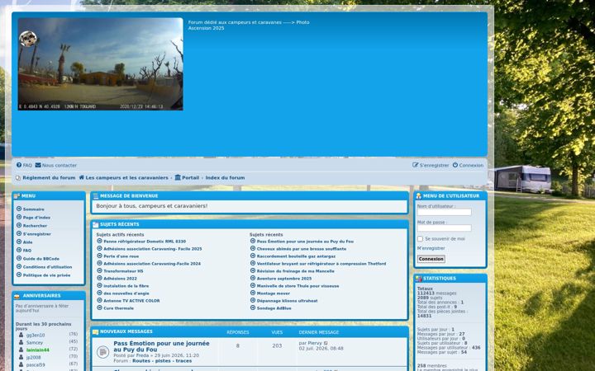Click the Nom d'utilisateur input field
Image resolution: width=595 pixels, height=371 pixels.
point(445,212)
